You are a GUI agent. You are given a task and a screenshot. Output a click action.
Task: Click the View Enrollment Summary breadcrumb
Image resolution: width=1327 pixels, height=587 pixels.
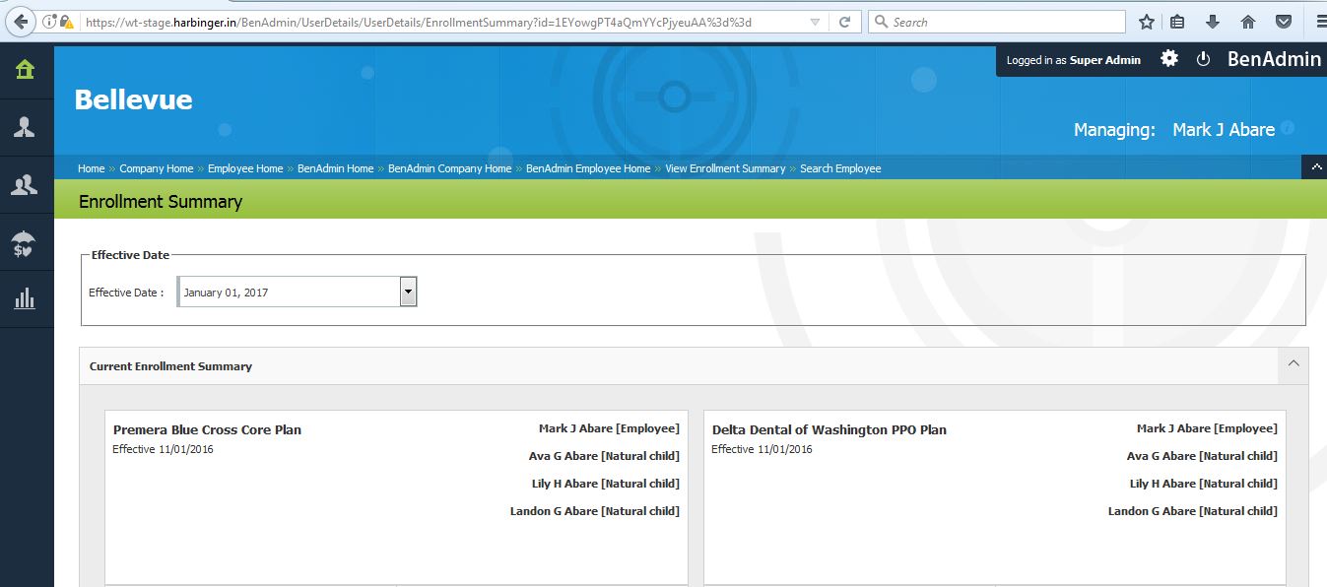(725, 168)
